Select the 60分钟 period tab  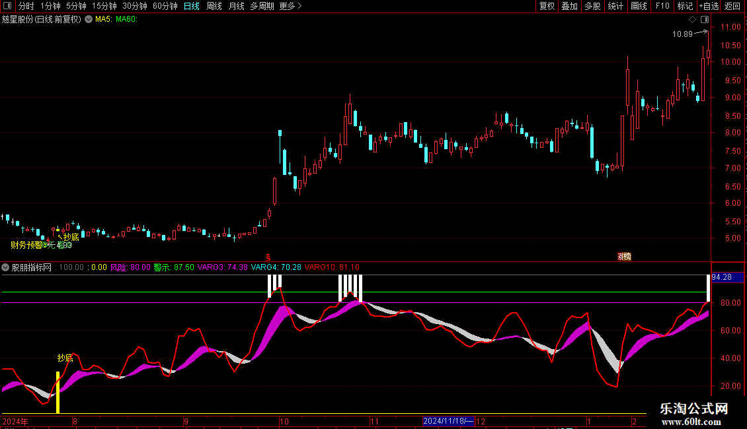165,6
